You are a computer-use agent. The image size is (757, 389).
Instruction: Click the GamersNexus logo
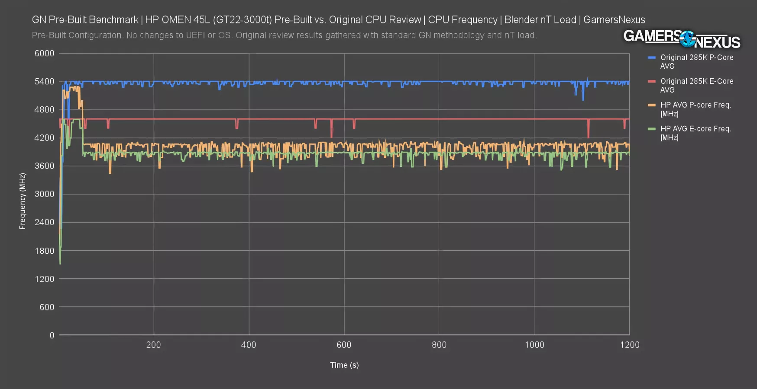coord(682,39)
